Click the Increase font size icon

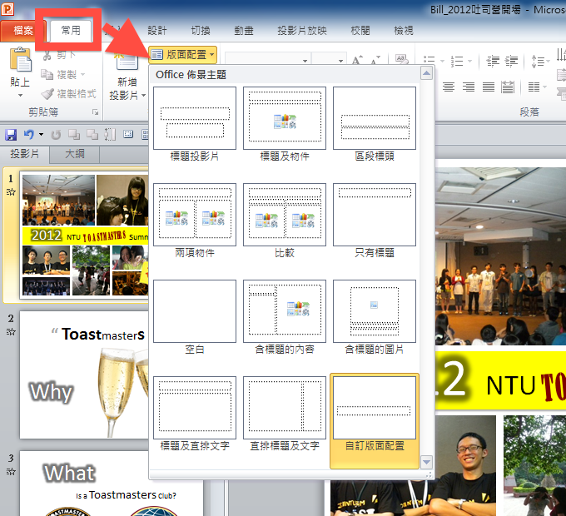pyautogui.click(x=357, y=60)
